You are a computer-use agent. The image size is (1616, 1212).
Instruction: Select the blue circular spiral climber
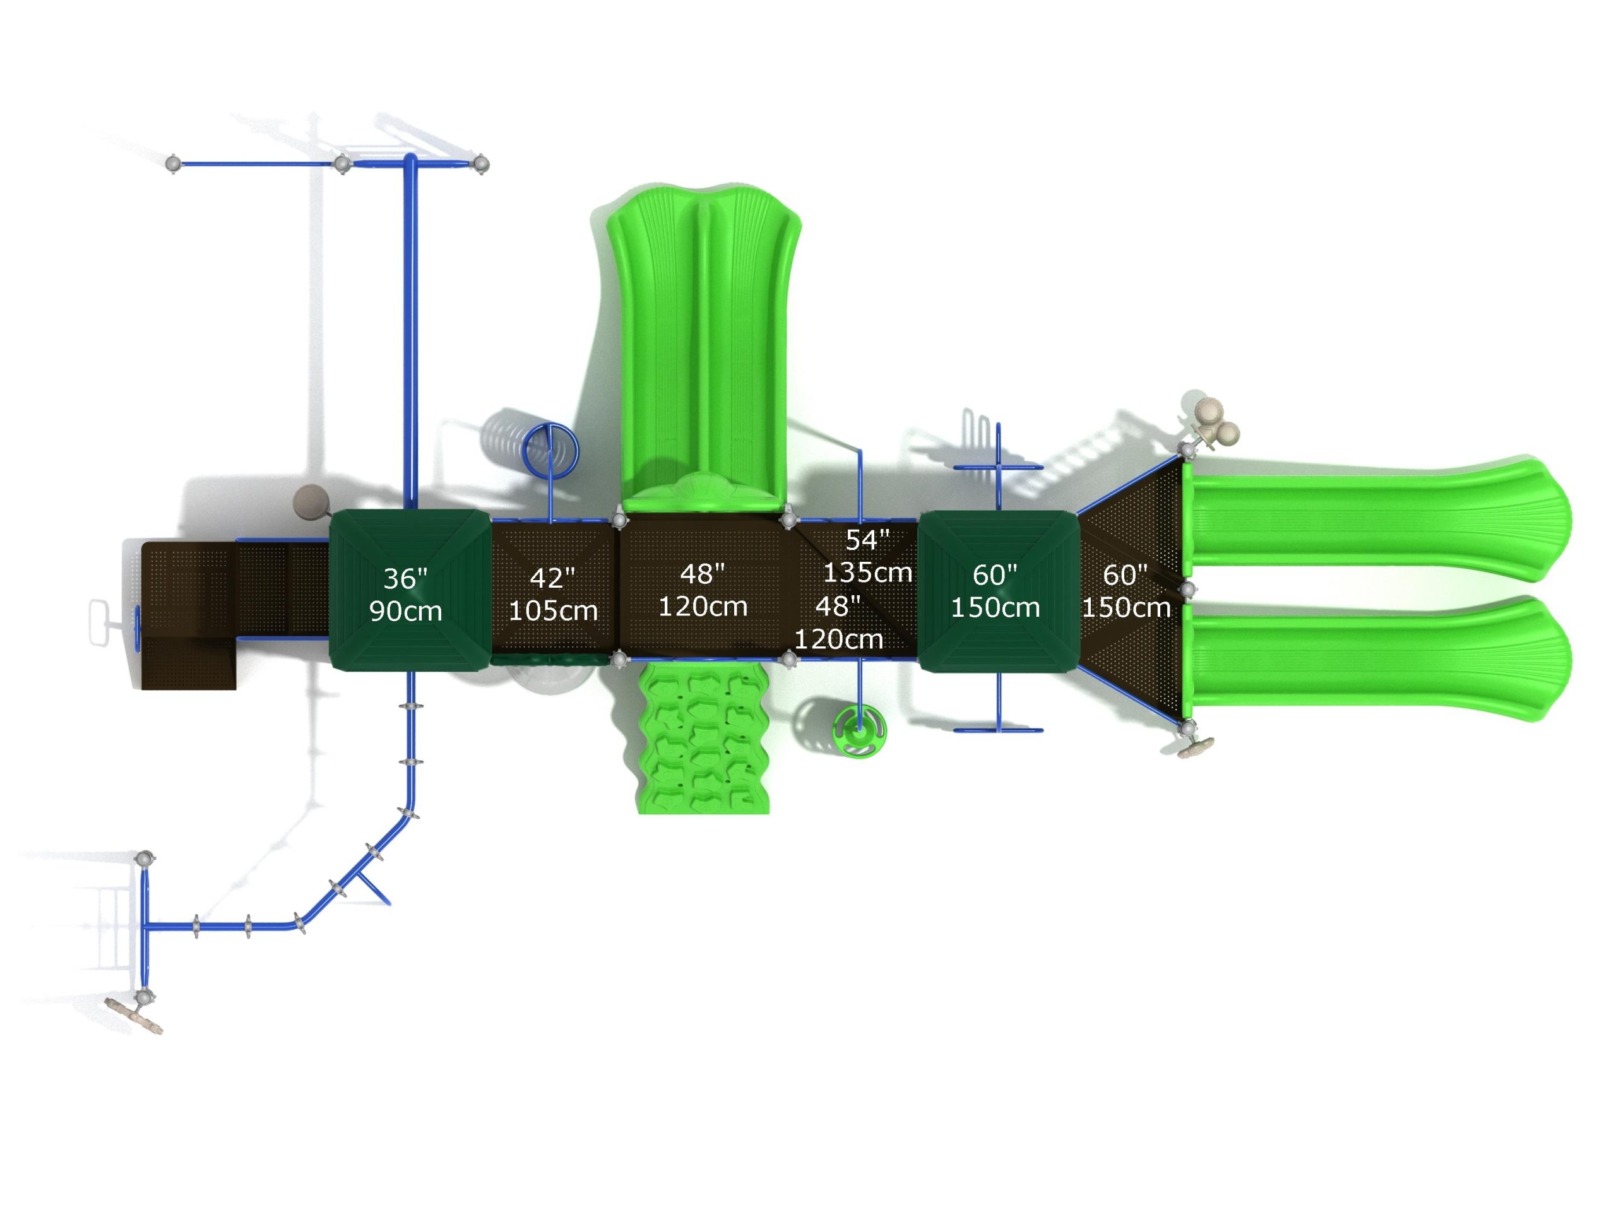(x=550, y=451)
